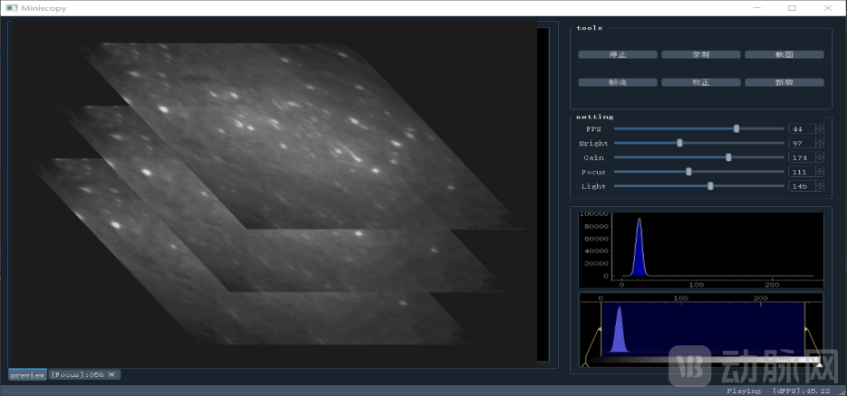Viewport: 847px width, 396px height.
Task: Click the left black-level triangle on gradient bar
Action: pyautogui.click(x=585, y=364)
